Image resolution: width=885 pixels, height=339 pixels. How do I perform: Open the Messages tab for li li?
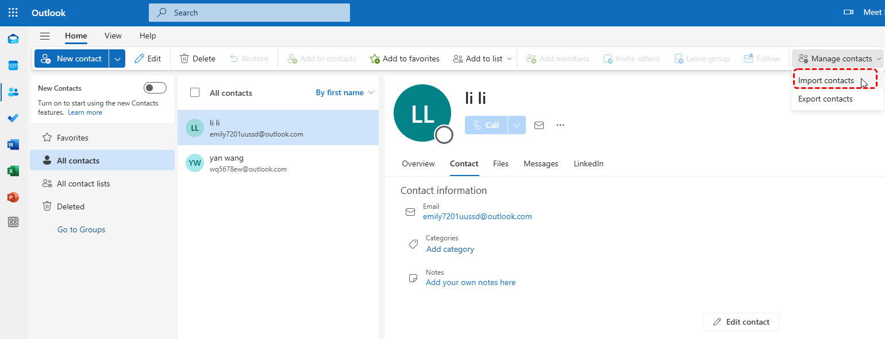pyautogui.click(x=541, y=164)
